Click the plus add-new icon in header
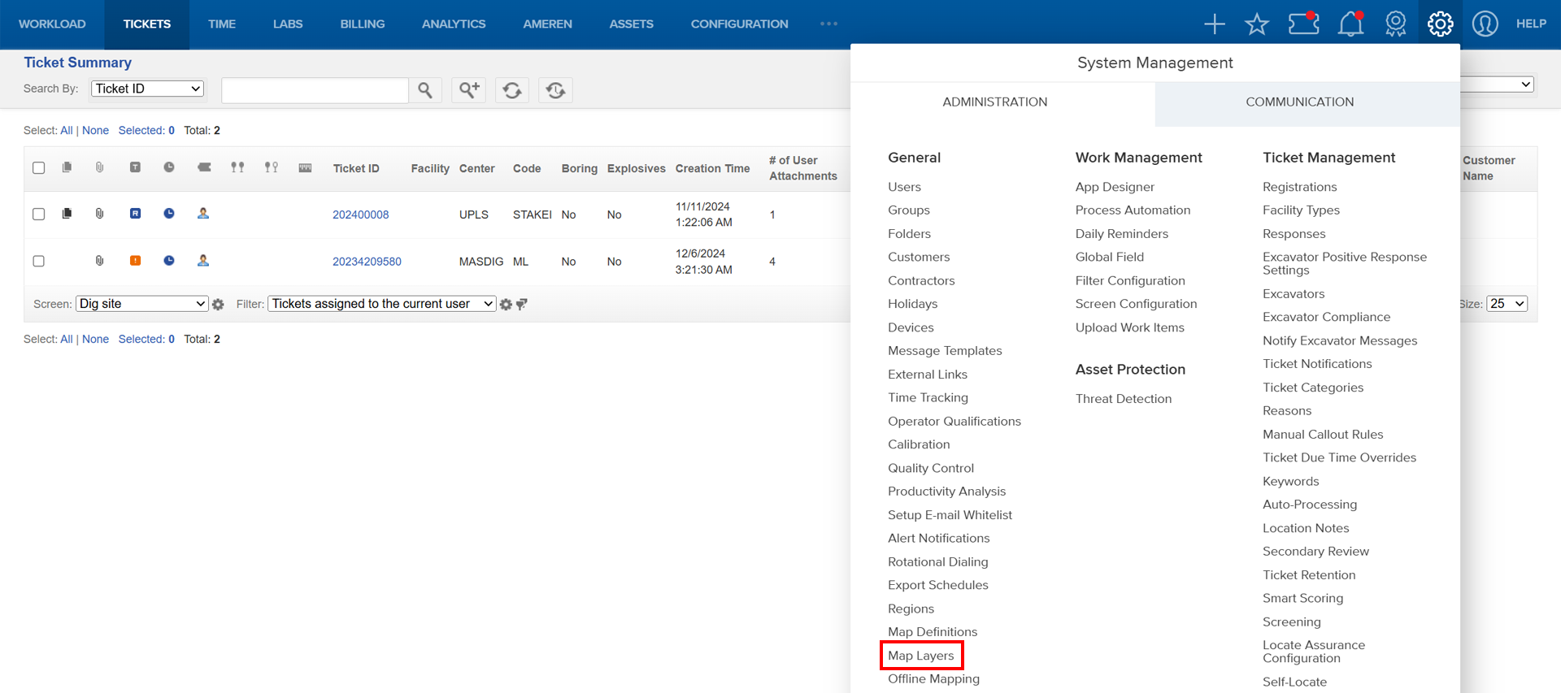The image size is (1561, 693). click(x=1214, y=24)
